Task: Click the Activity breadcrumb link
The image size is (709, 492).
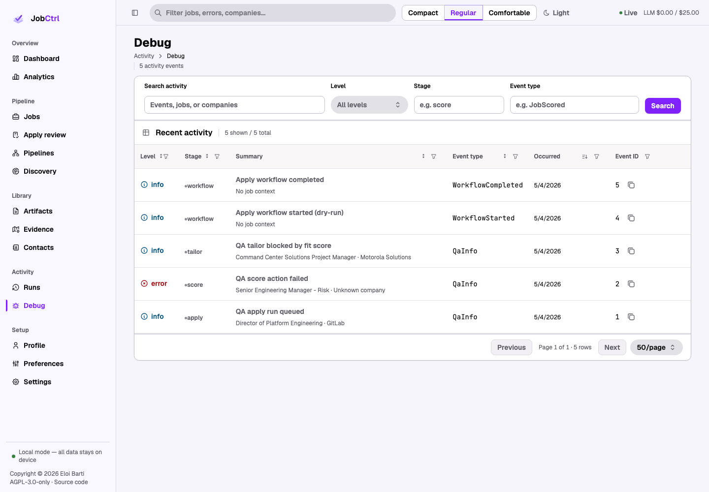Action: click(144, 56)
